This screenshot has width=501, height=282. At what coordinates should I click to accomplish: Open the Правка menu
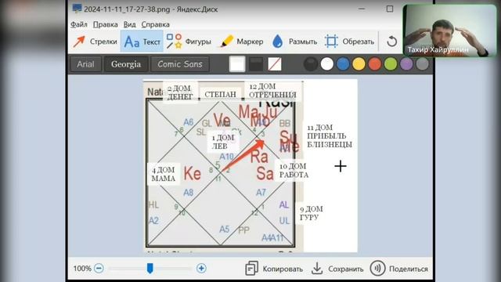click(x=106, y=24)
